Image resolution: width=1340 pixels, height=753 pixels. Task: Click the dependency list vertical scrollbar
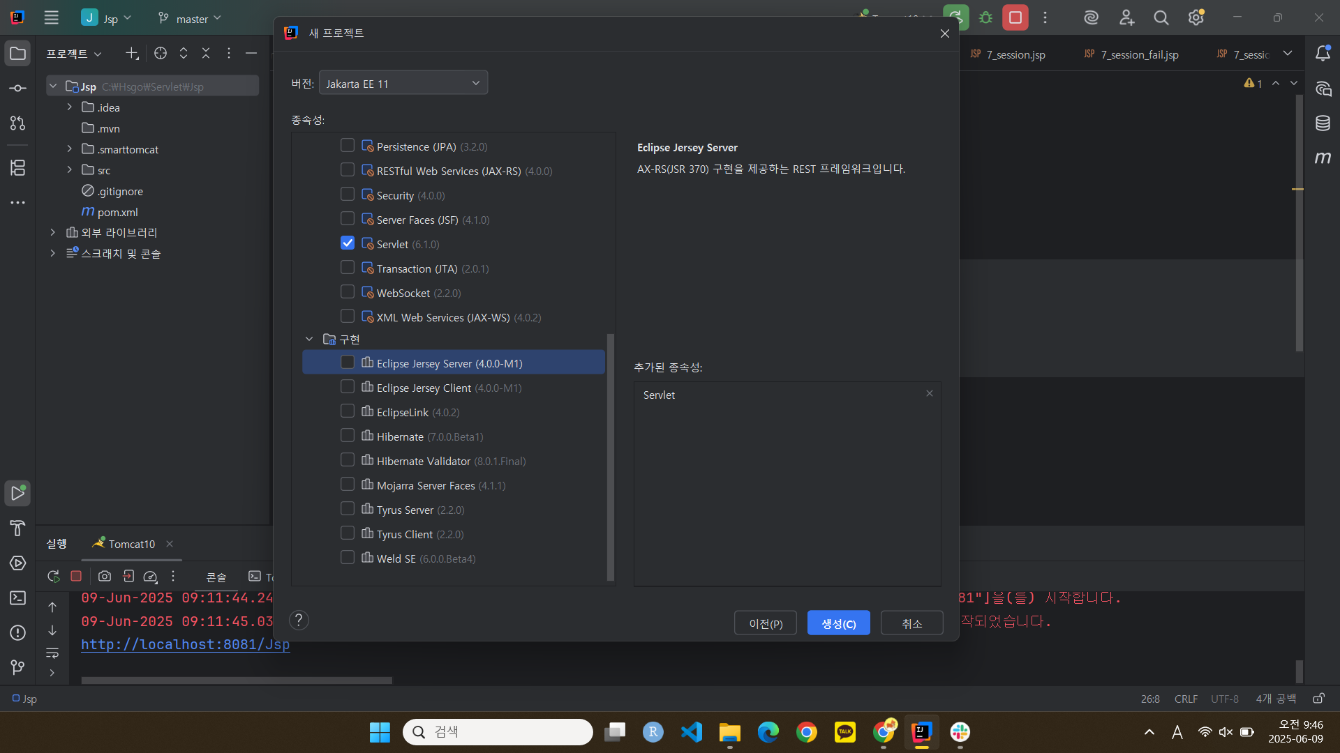click(611, 457)
